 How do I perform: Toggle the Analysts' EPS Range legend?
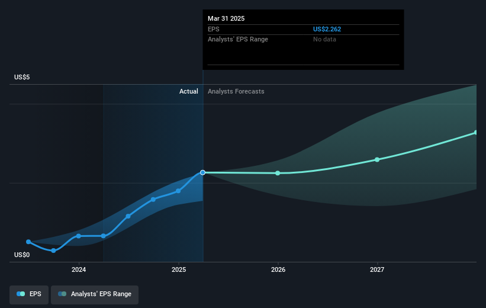pos(95,294)
